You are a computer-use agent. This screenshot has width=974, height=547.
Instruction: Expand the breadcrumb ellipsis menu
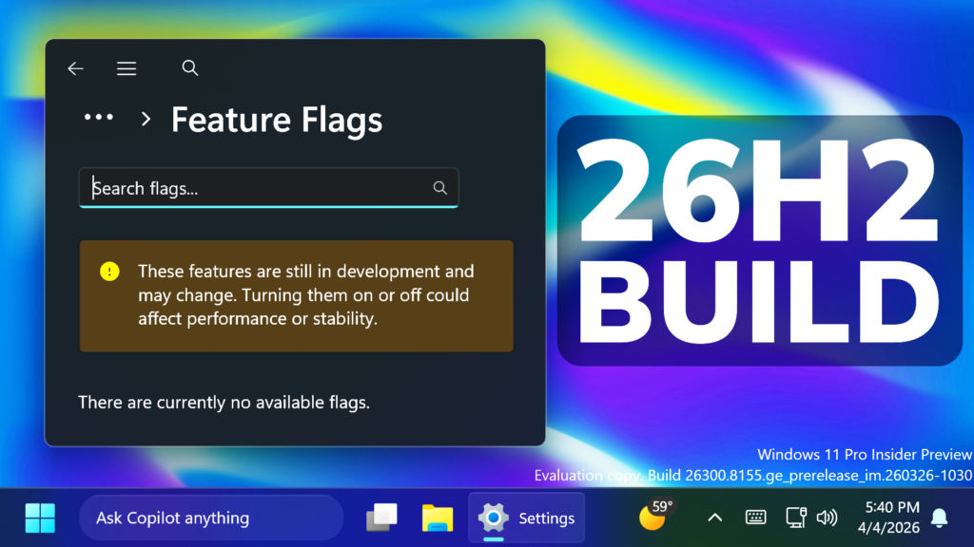[x=99, y=119]
